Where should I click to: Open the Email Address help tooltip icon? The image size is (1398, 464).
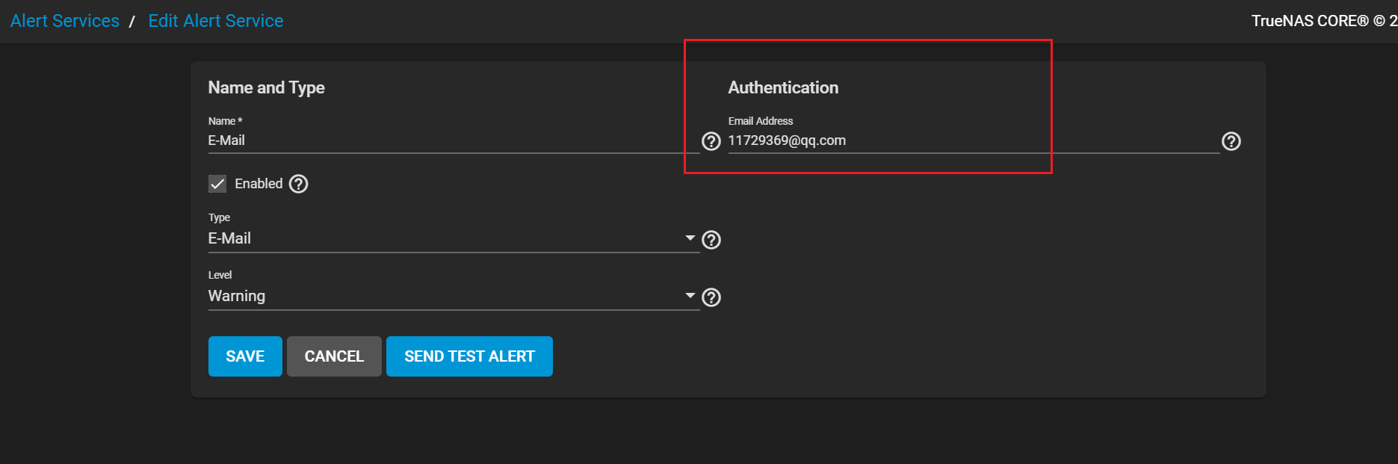[x=1231, y=141]
